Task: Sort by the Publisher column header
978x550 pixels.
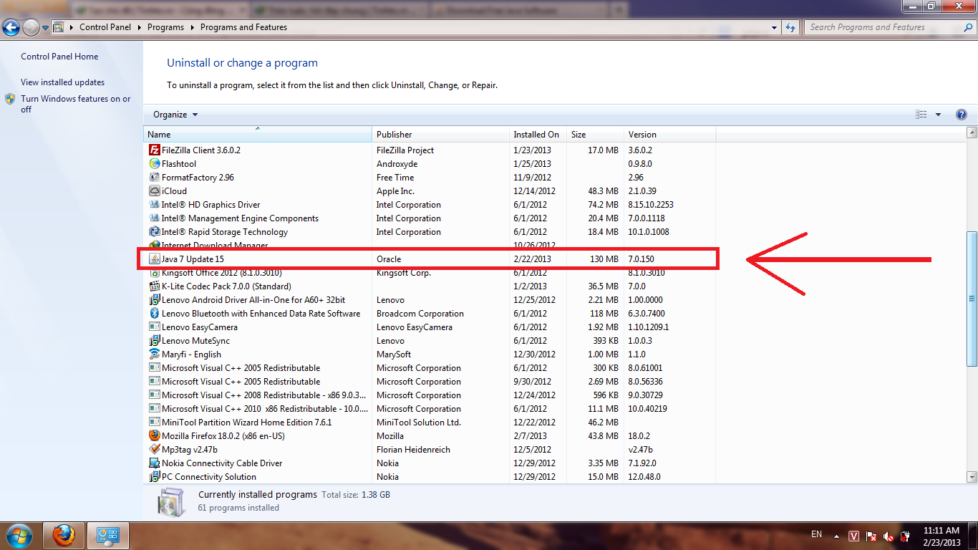Action: (x=440, y=135)
